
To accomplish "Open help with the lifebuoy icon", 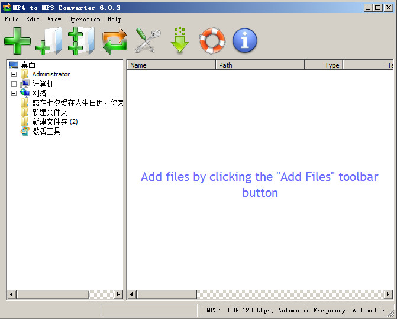I will tap(212, 40).
